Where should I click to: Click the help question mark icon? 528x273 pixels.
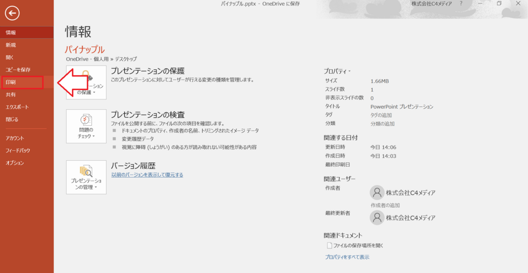[x=461, y=4]
